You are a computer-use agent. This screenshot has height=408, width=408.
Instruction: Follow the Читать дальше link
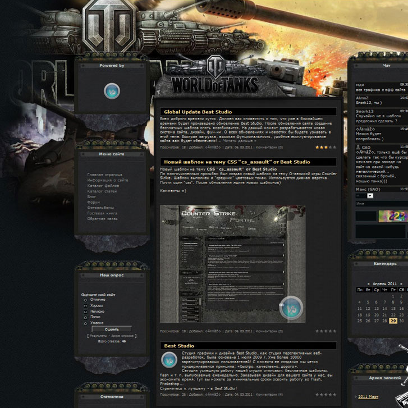240,141
